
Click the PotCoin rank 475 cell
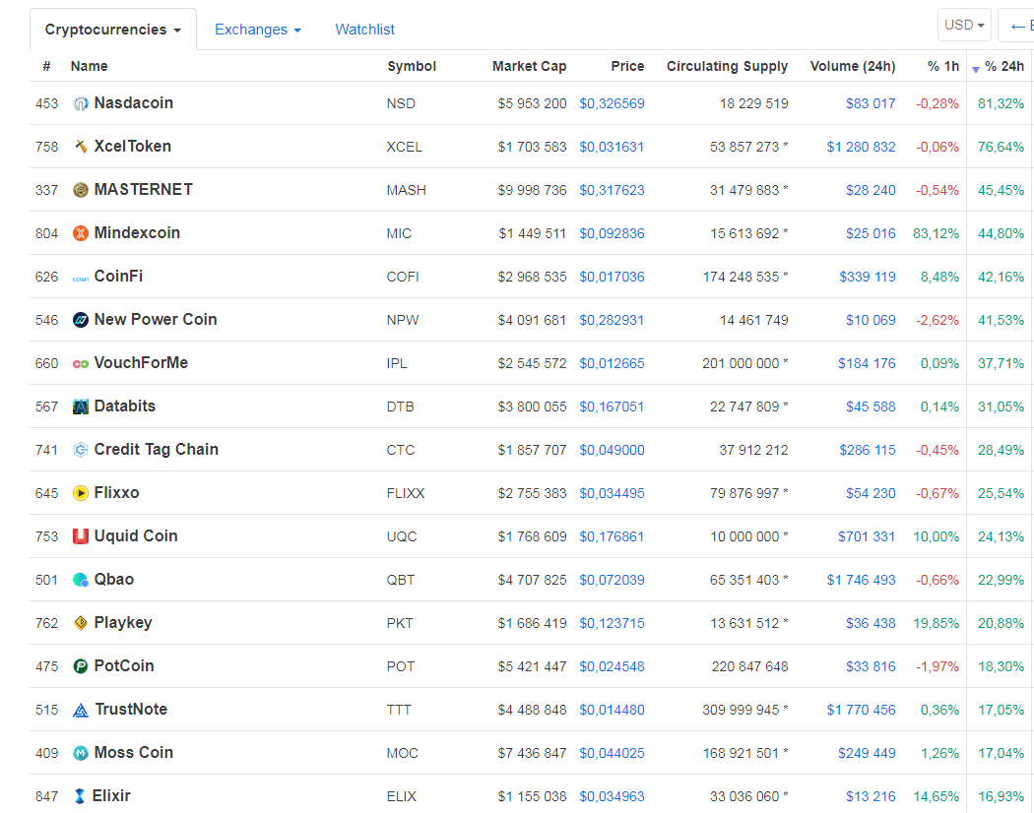tap(47, 666)
